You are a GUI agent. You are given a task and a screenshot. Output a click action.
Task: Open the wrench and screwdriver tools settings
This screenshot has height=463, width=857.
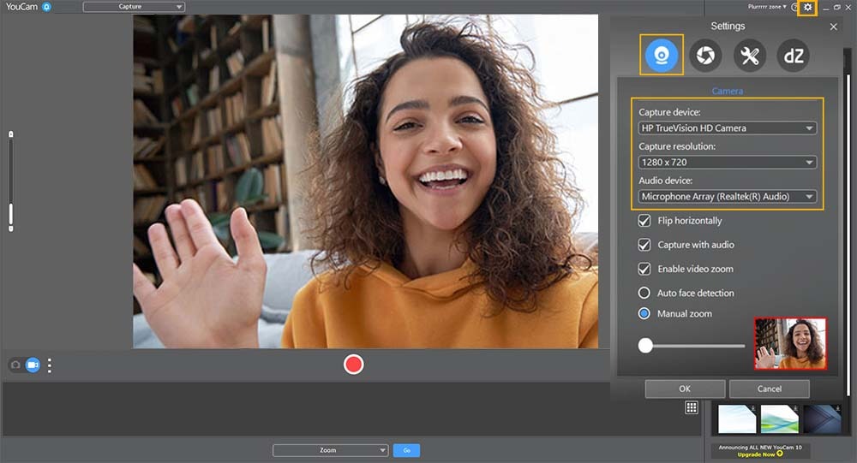(x=749, y=55)
